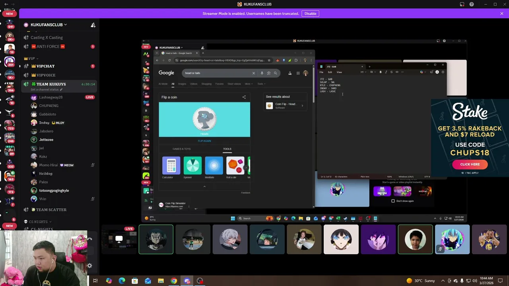Toggle bold formatting in Notepad
509x286 pixels.
coord(381,72)
